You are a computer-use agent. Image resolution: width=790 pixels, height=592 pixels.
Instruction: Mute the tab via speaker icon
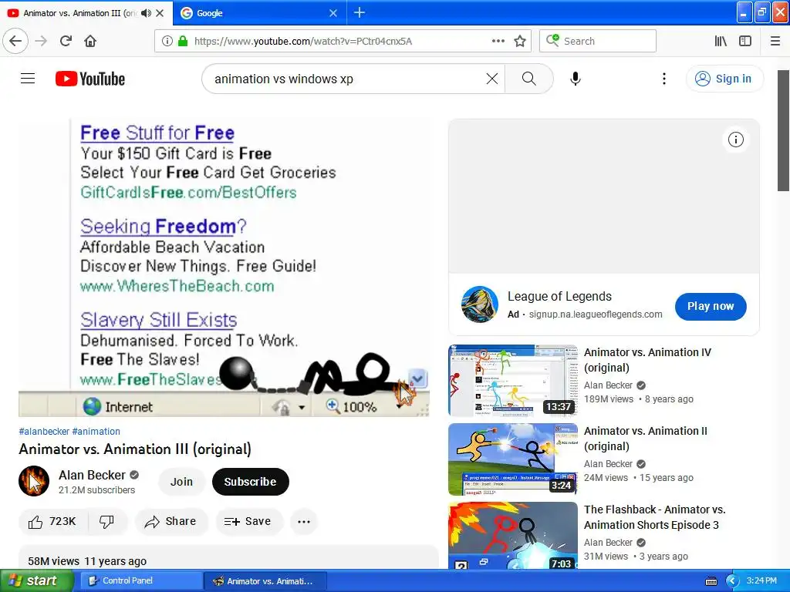(146, 13)
